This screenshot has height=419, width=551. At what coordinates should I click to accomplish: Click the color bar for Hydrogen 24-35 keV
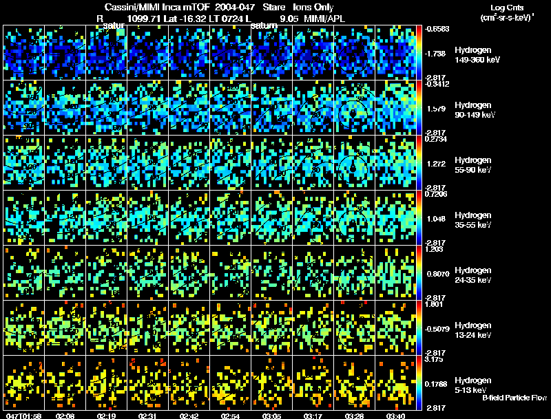[x=419, y=272]
